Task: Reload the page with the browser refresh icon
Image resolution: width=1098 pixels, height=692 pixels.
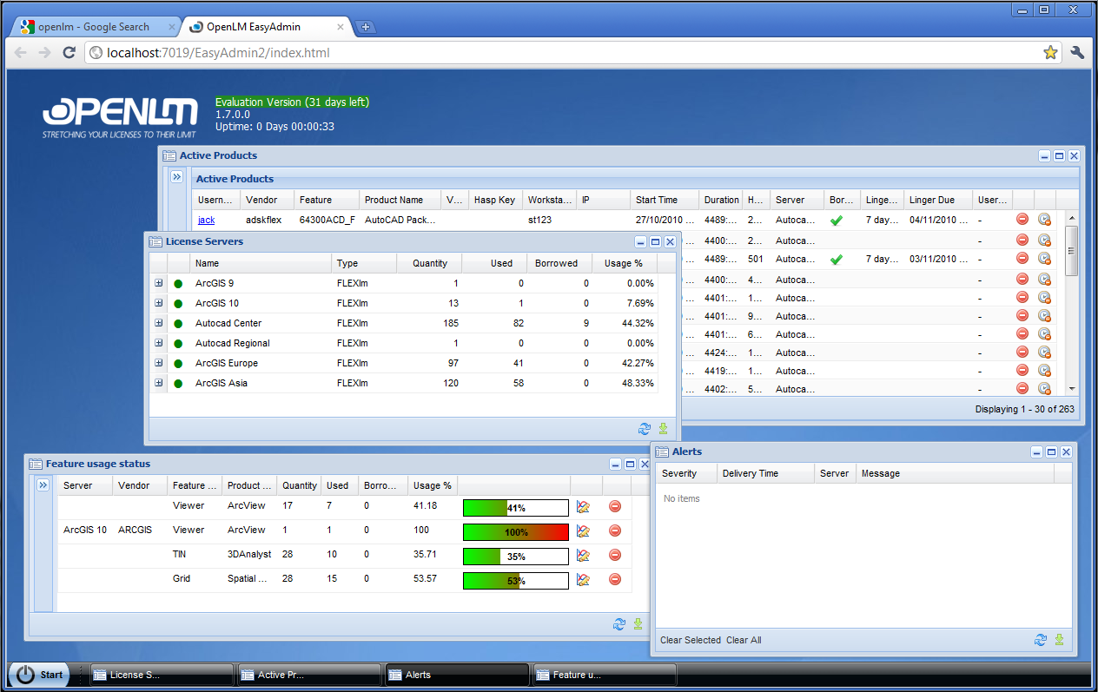Action: 69,53
